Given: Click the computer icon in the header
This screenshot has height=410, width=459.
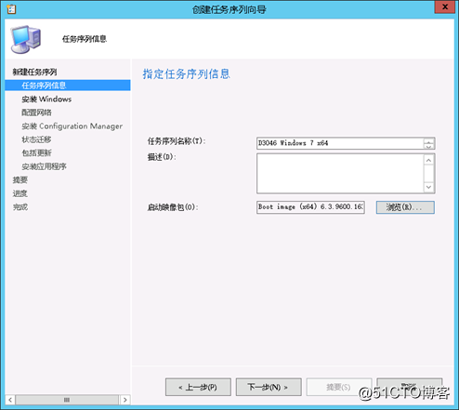Looking at the screenshot, I should pos(26,39).
